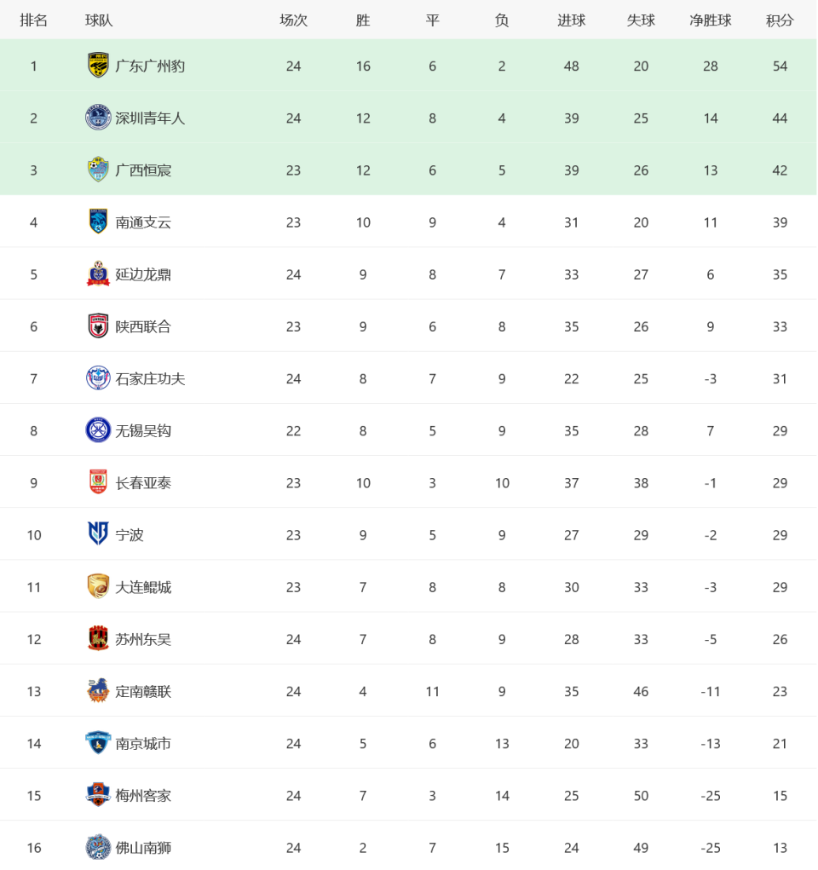Image resolution: width=818 pixels, height=870 pixels.
Task: Open the 石家庄功夫 team name link
Action: [150, 379]
